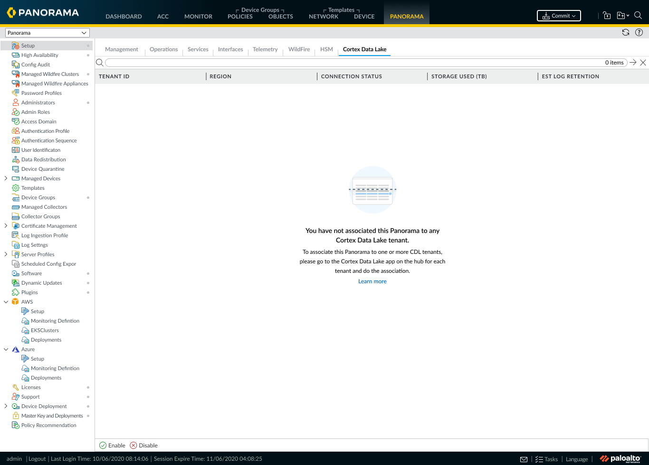Click the Admin Roles icon

[x=16, y=112]
